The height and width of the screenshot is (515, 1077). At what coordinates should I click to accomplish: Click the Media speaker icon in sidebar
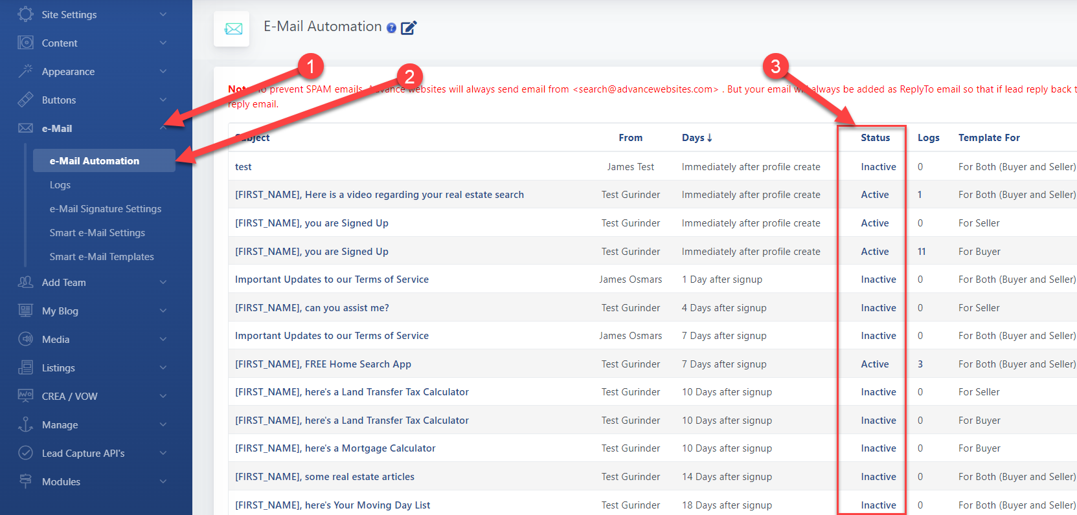(25, 339)
